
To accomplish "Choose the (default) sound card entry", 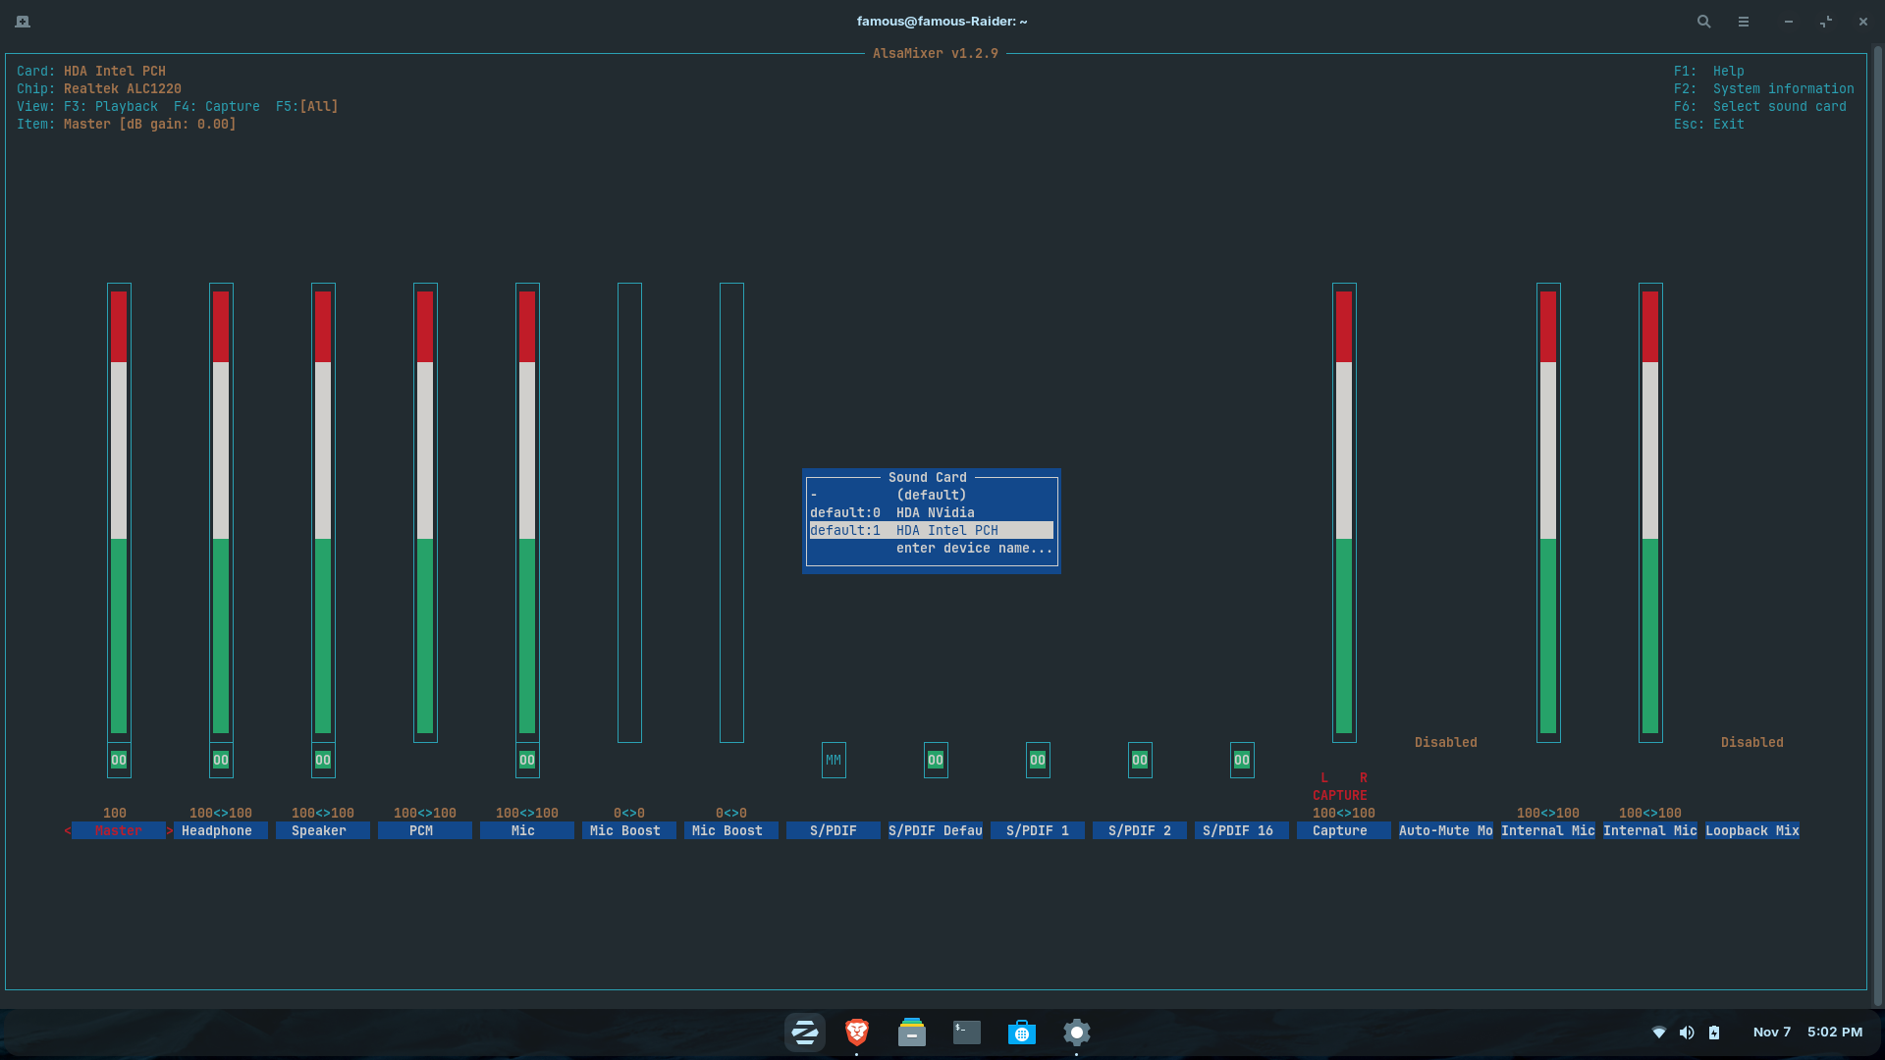I will coord(931,495).
